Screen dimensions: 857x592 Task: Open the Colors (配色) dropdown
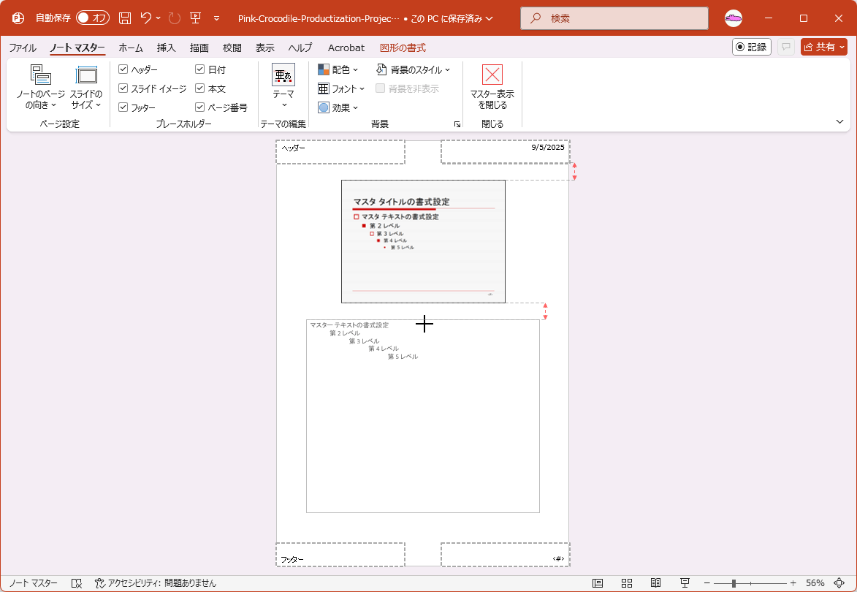(x=338, y=69)
